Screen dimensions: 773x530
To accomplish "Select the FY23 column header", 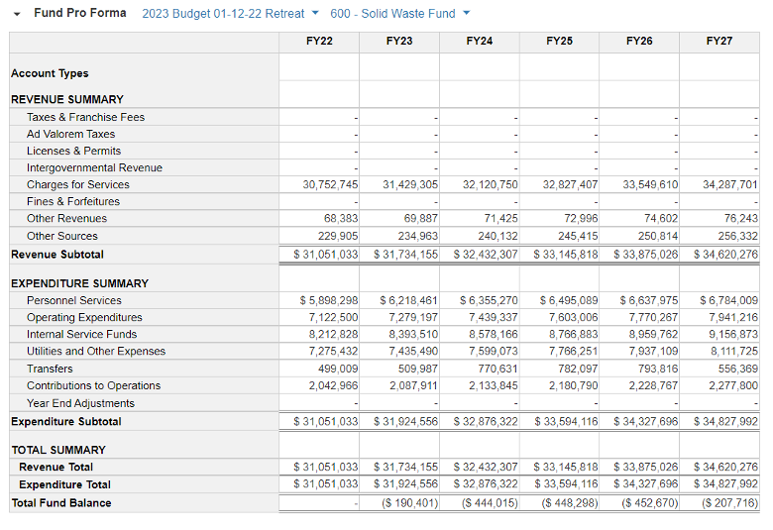I will tap(399, 41).
